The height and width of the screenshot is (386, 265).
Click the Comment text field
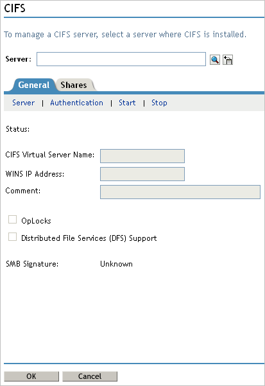click(180, 192)
